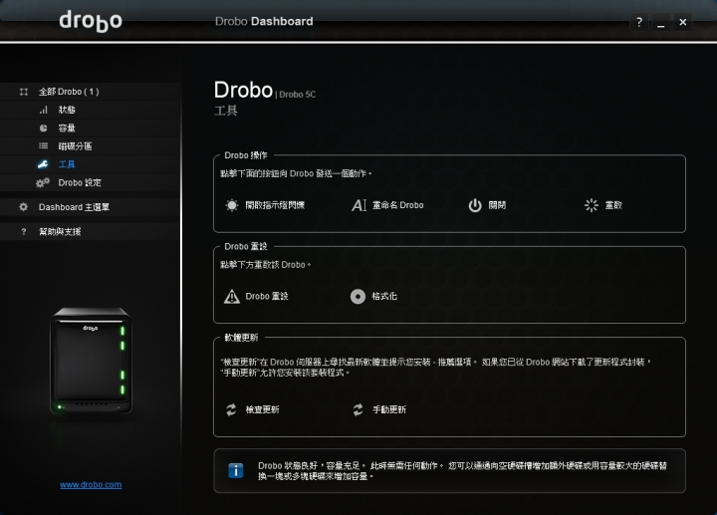Screen dimensions: 717x515
Task: Open the 幫助與支援 help entry in sidebar
Action: pos(90,231)
